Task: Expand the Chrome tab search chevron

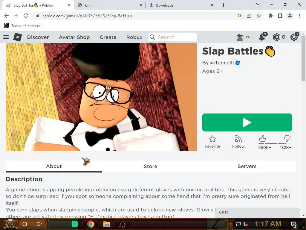Action: (x=258, y=4)
